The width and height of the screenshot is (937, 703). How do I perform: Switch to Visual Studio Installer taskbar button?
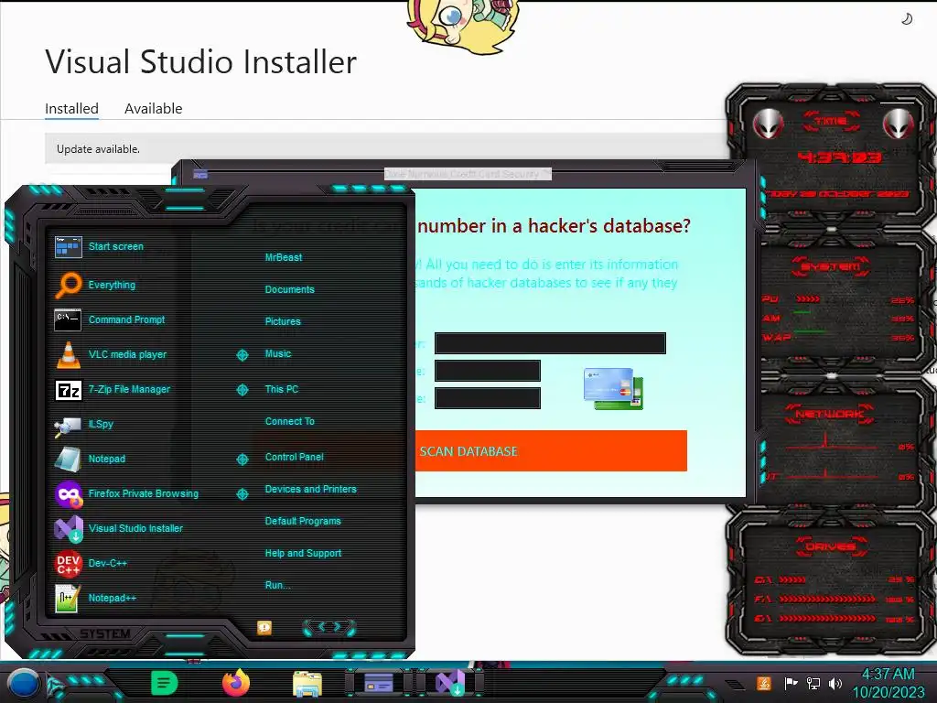tap(450, 683)
